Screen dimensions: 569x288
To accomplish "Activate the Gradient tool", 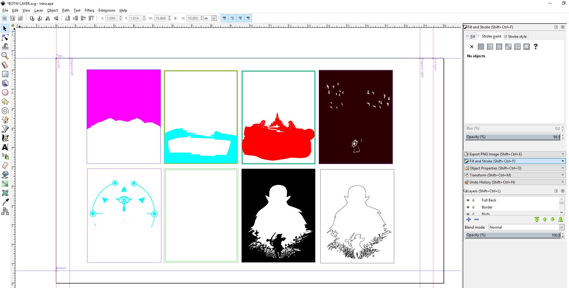I will pyautogui.click(x=5, y=184).
